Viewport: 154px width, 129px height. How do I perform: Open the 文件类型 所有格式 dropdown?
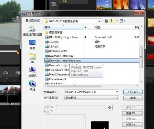[92, 98]
